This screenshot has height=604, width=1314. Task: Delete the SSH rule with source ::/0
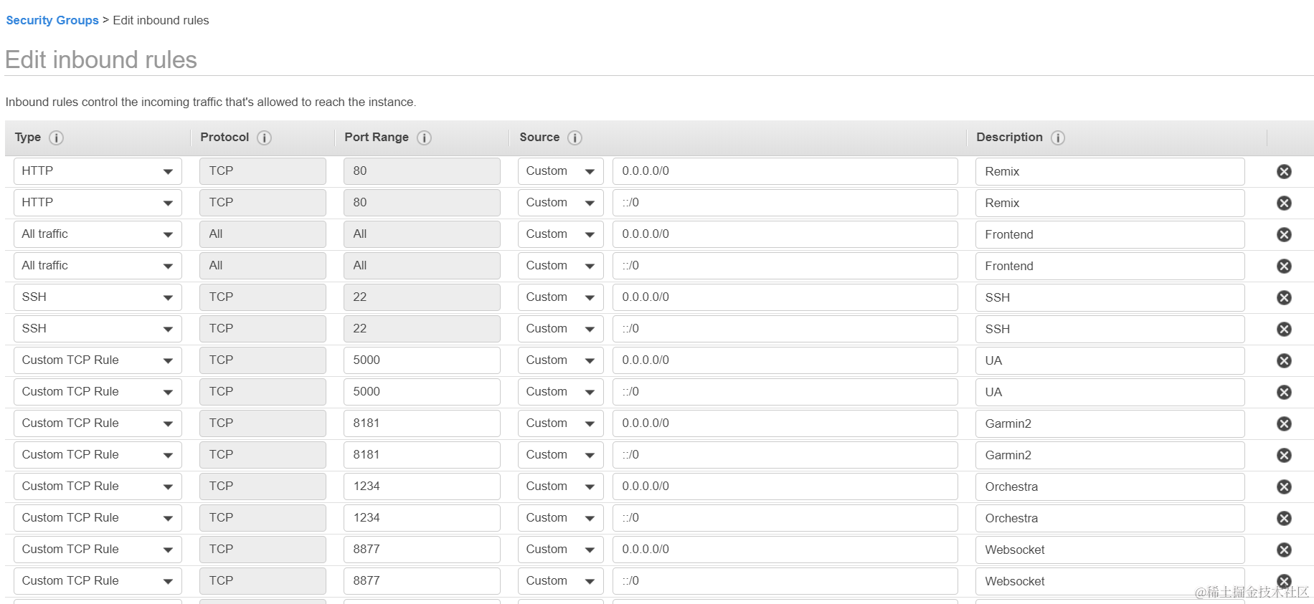tap(1284, 329)
